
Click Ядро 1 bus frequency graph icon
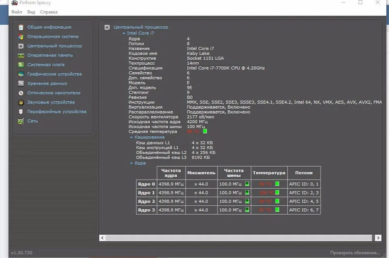pos(247,192)
